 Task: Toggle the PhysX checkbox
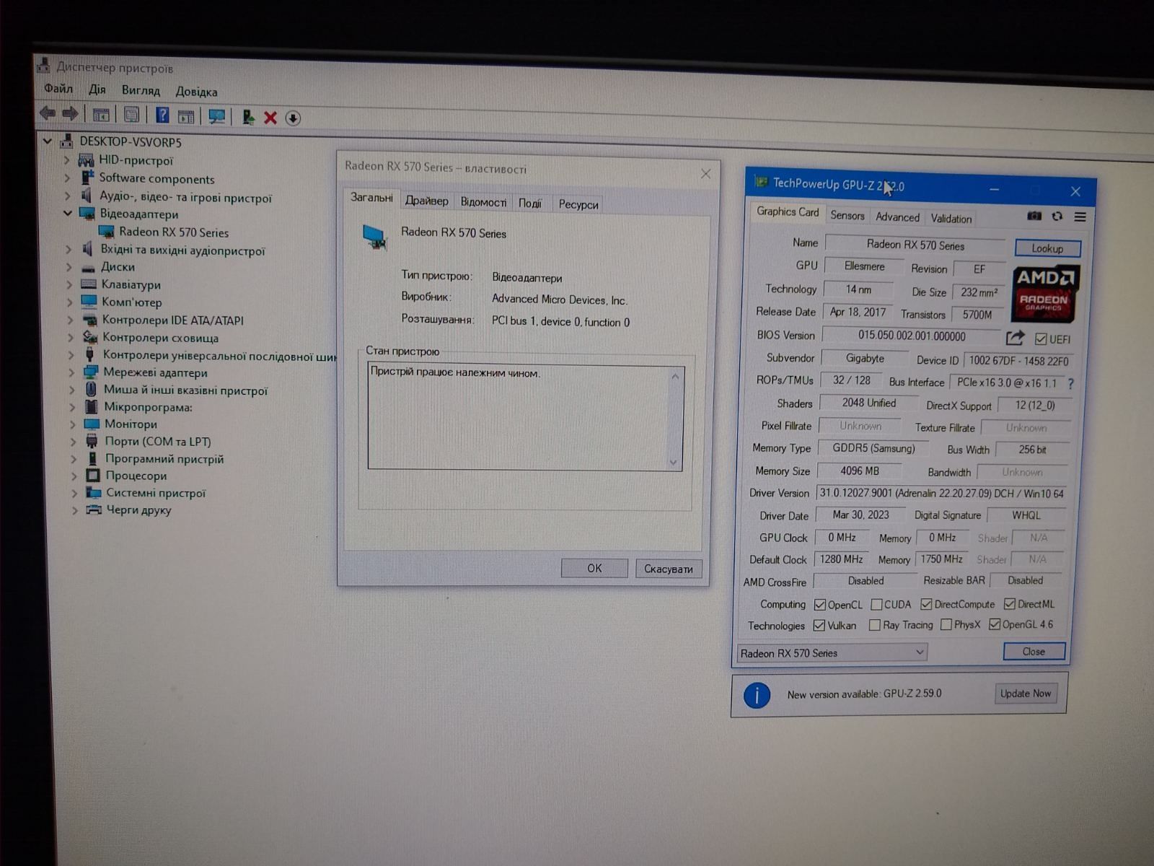pos(946,624)
